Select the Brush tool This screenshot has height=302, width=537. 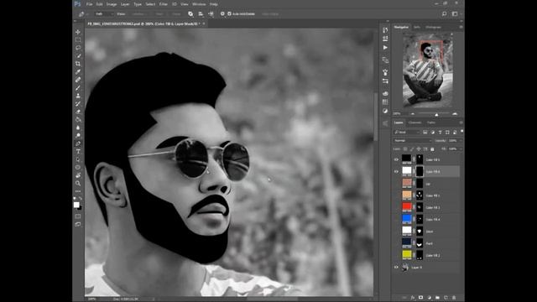78,87
